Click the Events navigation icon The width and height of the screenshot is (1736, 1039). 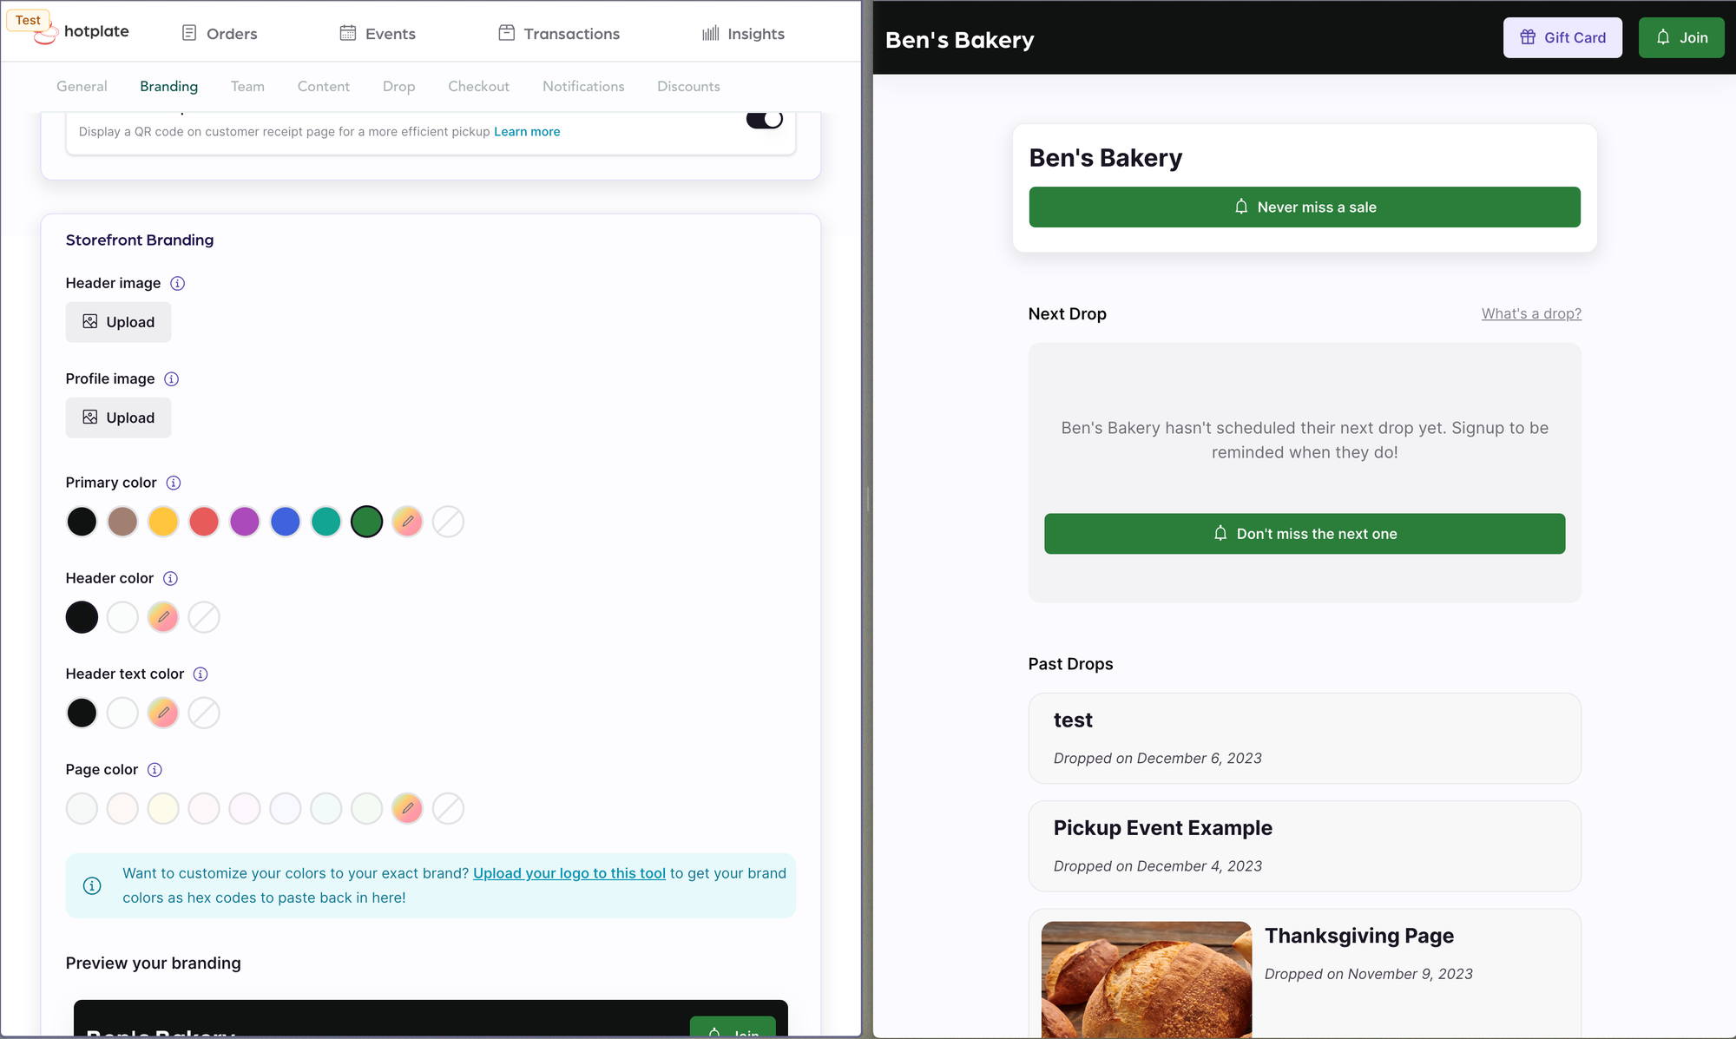click(x=347, y=33)
